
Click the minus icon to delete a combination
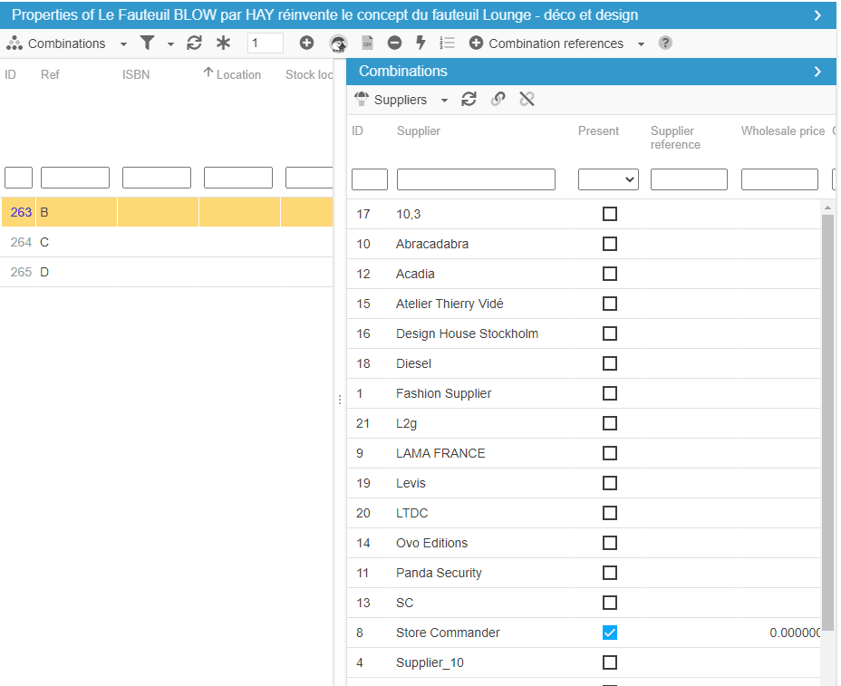(x=394, y=43)
